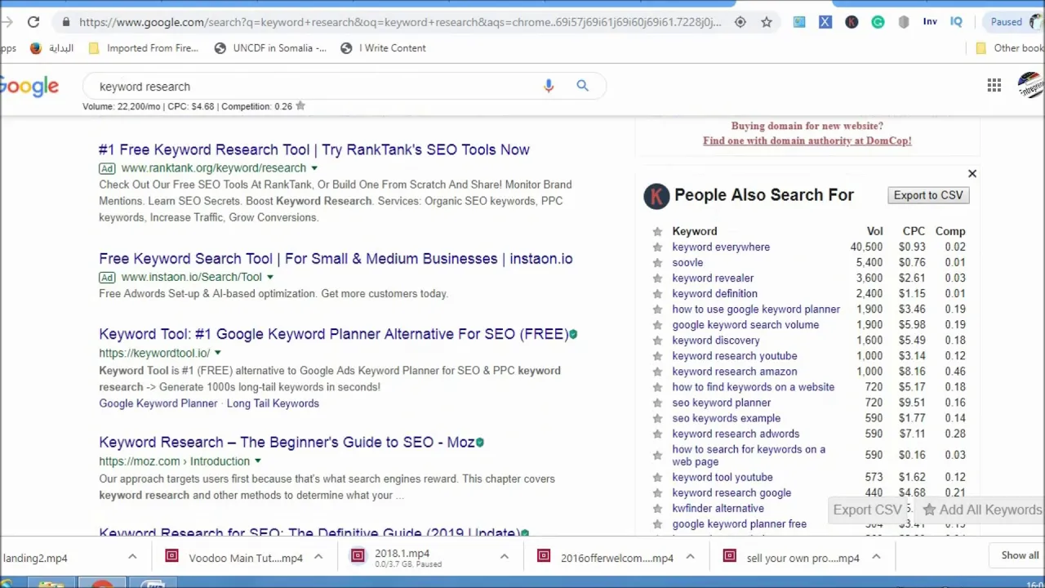The height and width of the screenshot is (588, 1045).
Task: Open the Imported From Fire... bookmarks folder
Action: (x=143, y=48)
